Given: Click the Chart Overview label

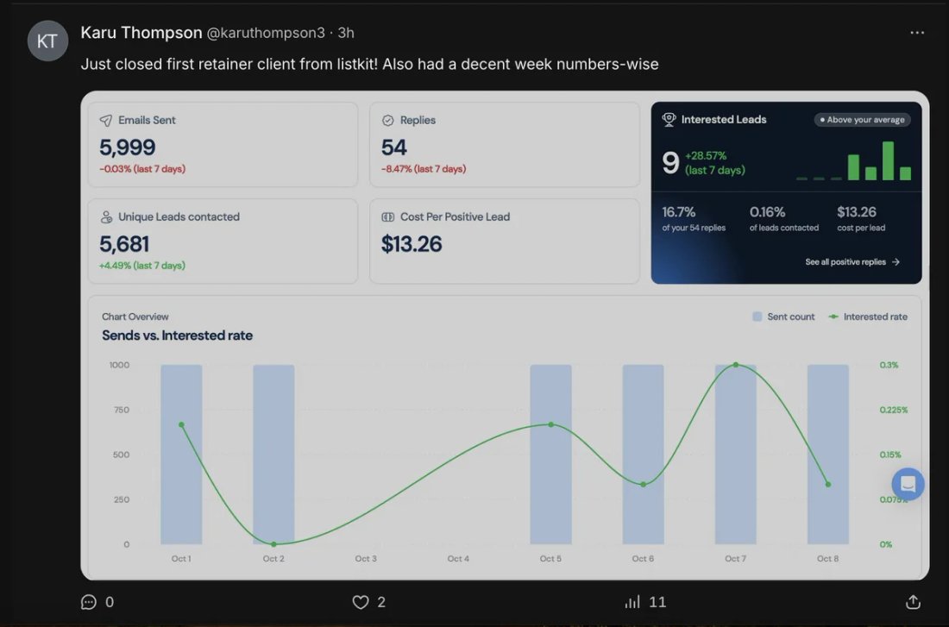Looking at the screenshot, I should coord(135,317).
